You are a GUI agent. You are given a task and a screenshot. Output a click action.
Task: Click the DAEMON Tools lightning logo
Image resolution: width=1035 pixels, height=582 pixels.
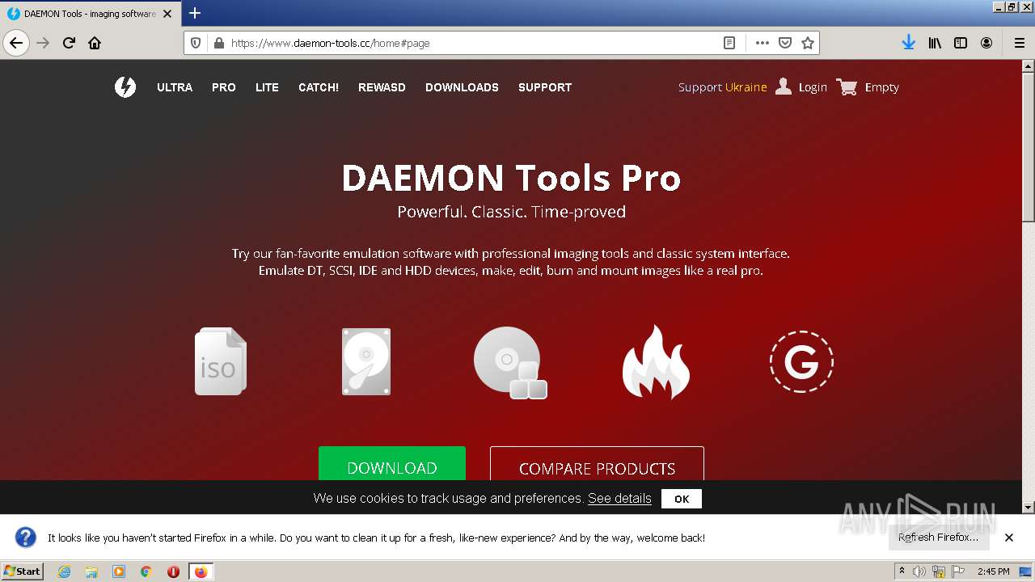[x=125, y=87]
